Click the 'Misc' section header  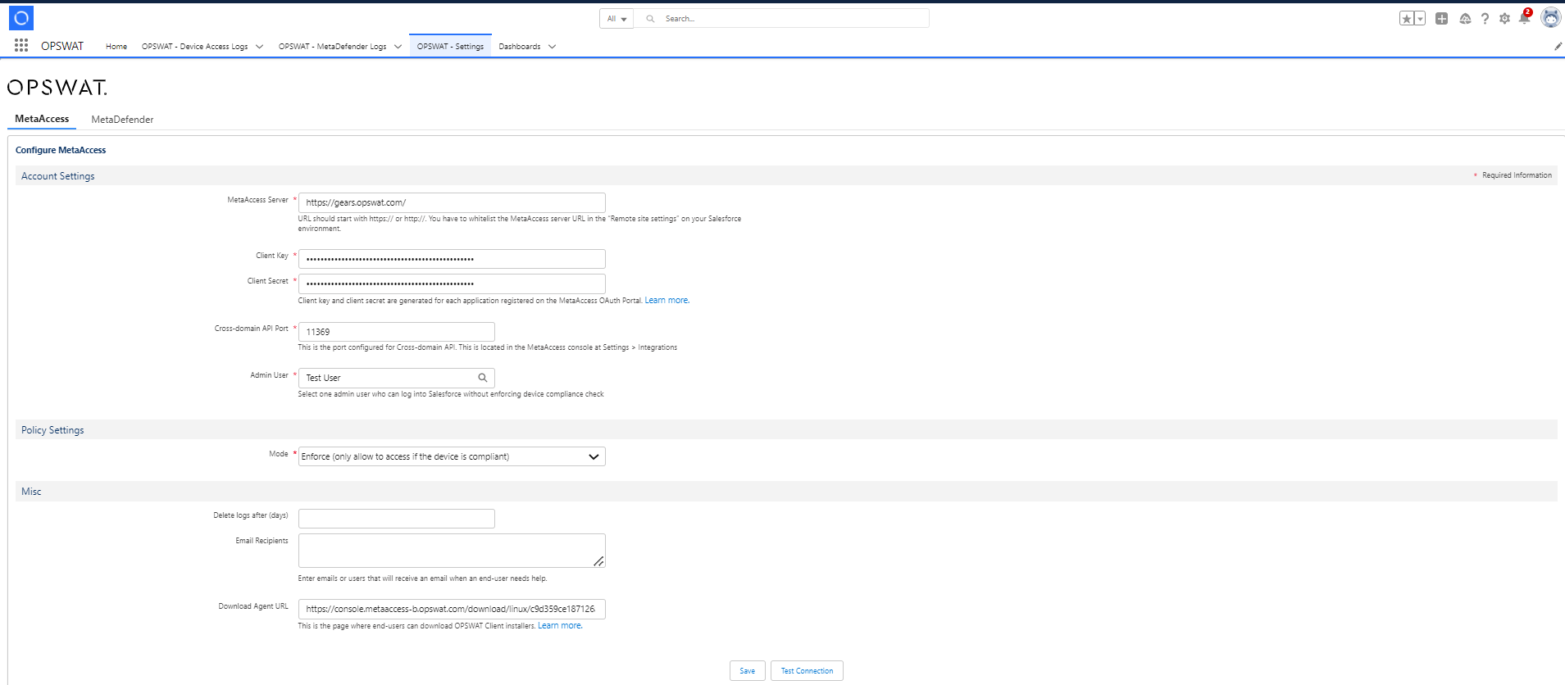[31, 492]
